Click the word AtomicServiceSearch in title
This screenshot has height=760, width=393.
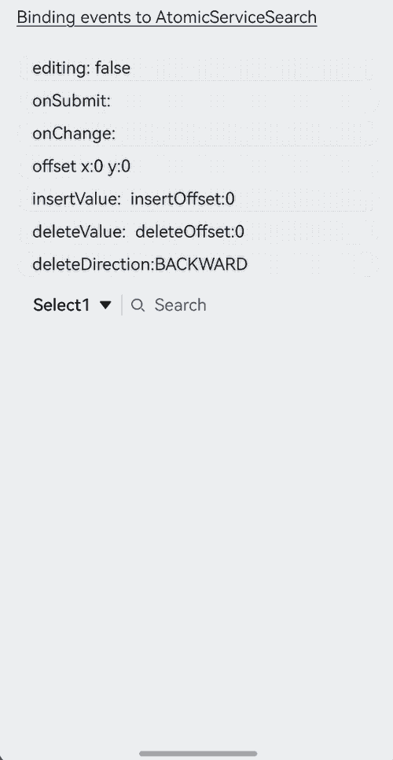pos(236,17)
